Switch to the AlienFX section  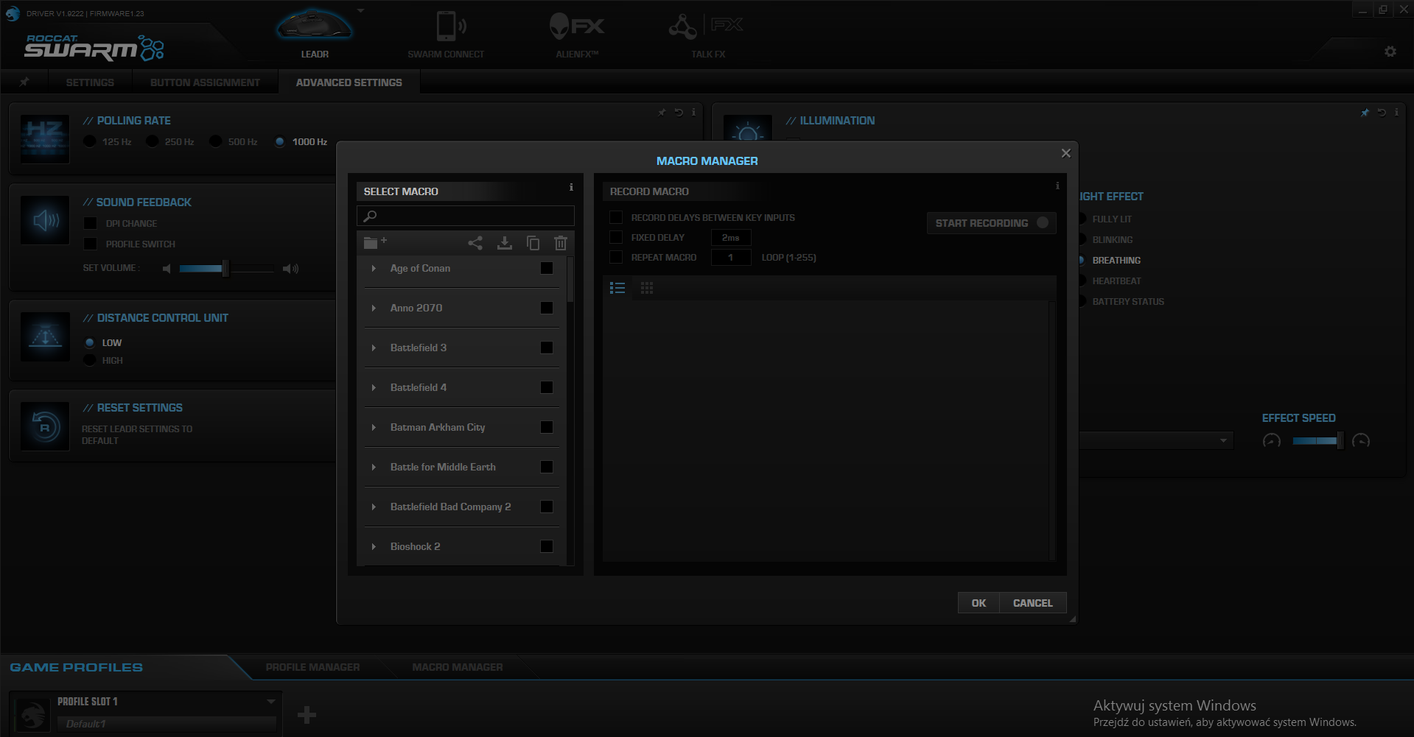577,34
